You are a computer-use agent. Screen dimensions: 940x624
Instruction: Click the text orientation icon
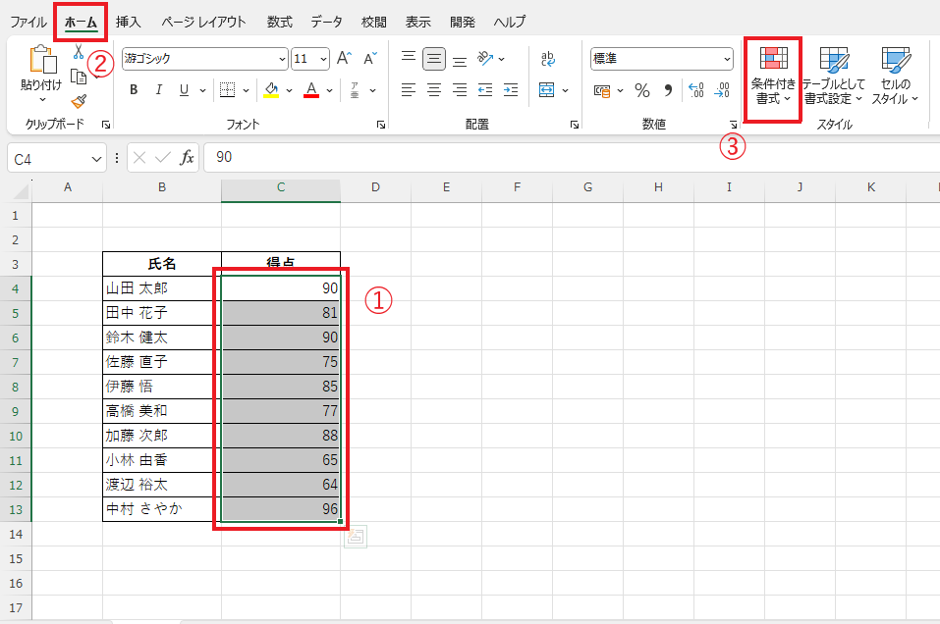pyautogui.click(x=485, y=58)
